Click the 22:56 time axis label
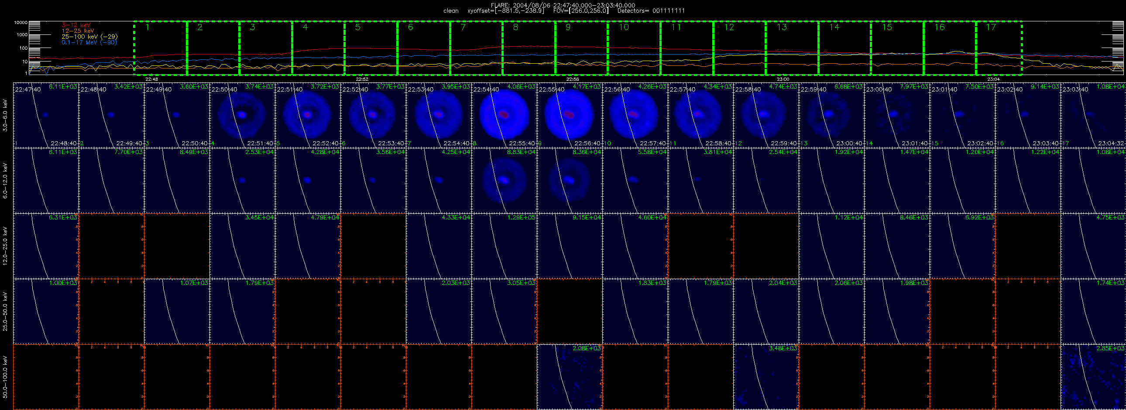This screenshot has width=1126, height=410. pyautogui.click(x=573, y=79)
